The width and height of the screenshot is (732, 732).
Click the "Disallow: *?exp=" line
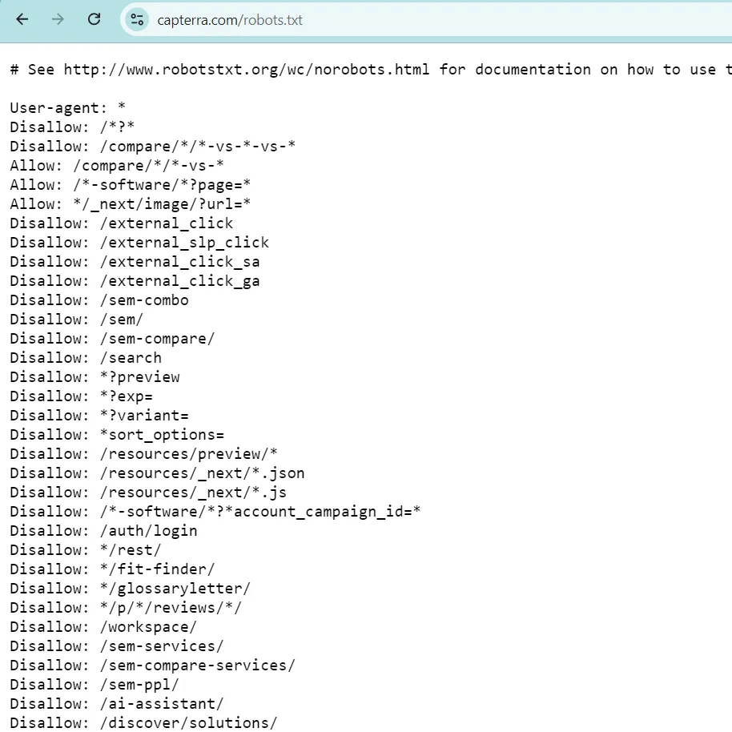click(x=81, y=396)
